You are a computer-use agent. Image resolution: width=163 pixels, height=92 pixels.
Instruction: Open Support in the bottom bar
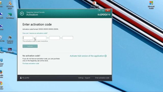click(87, 78)
